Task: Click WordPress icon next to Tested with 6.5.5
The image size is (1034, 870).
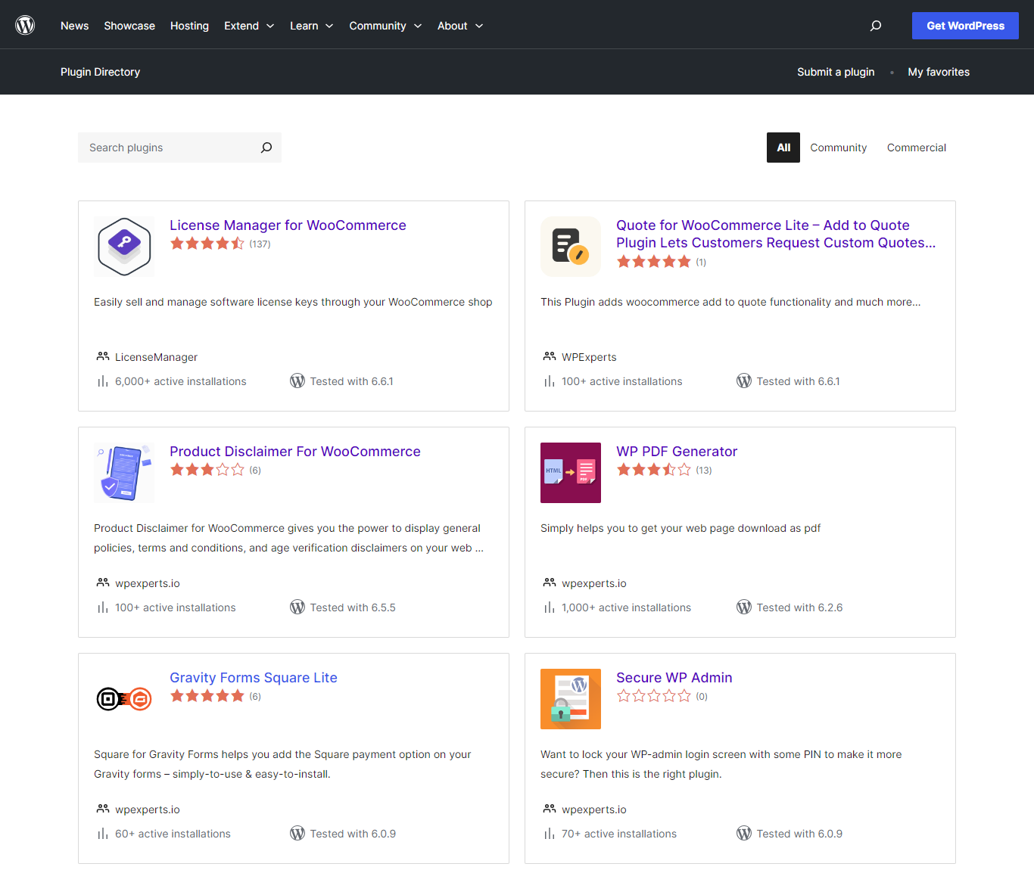Action: (x=297, y=607)
